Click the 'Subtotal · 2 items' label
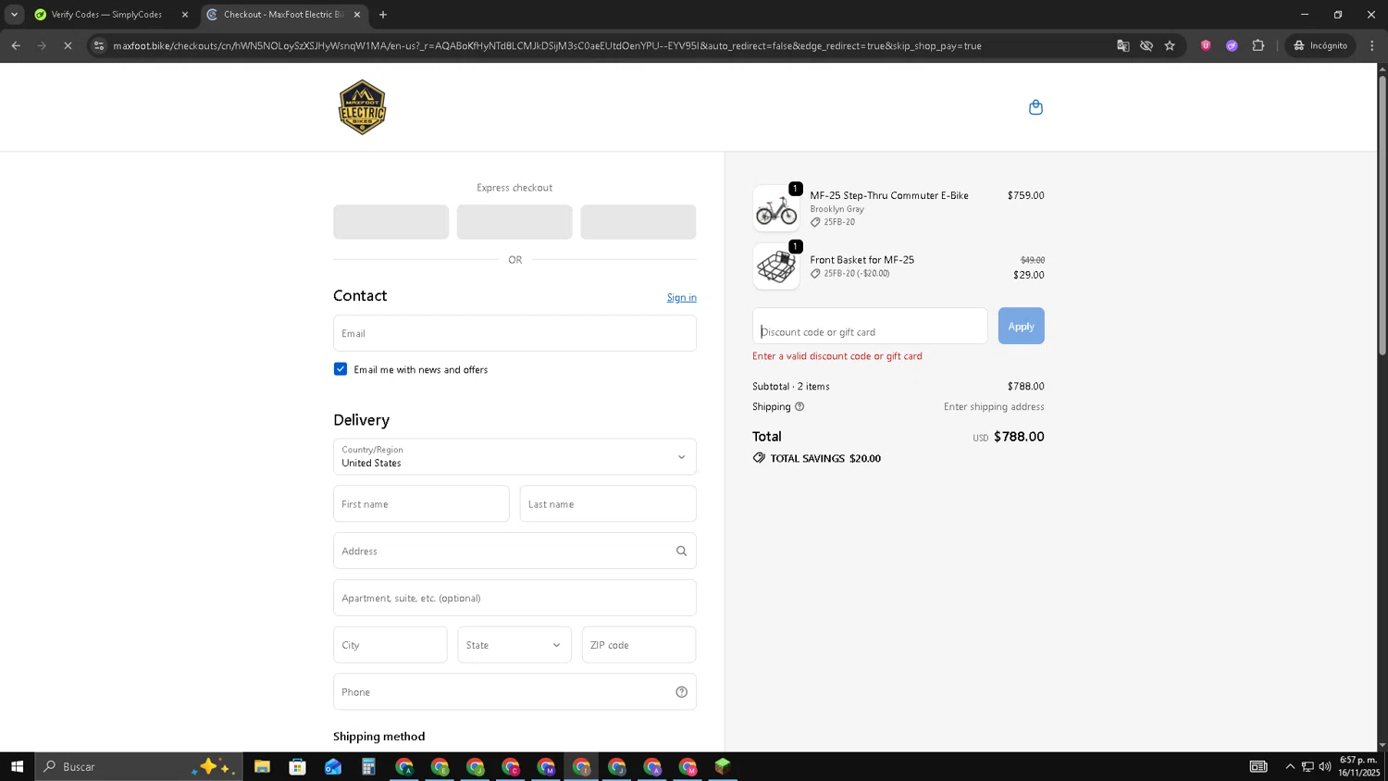The height and width of the screenshot is (781, 1388). 791,387
